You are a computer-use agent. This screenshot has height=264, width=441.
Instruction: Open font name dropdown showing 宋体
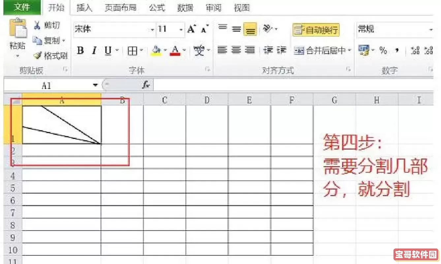click(153, 30)
